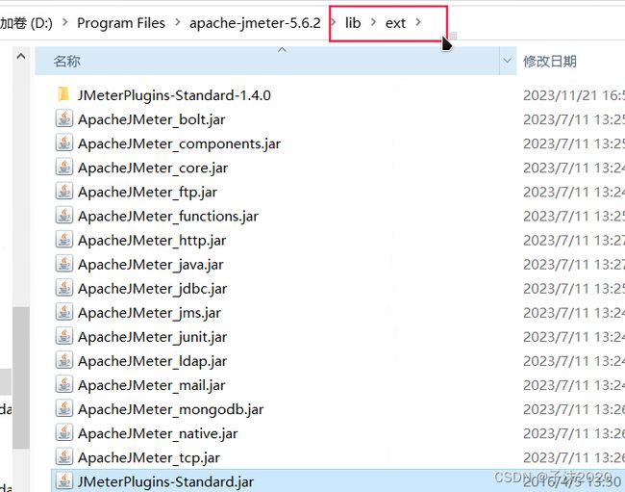The width and height of the screenshot is (625, 492).
Task: Select file name ApacheJMeter_mail.jar
Action: click(152, 385)
